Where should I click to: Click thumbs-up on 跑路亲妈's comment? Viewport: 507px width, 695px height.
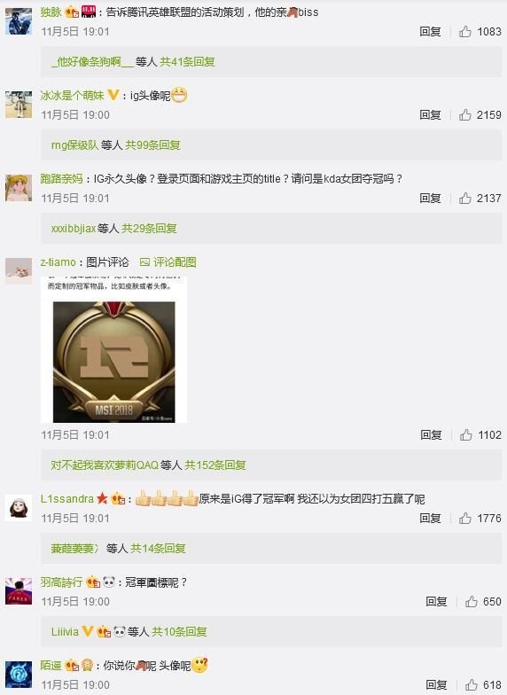[464, 199]
